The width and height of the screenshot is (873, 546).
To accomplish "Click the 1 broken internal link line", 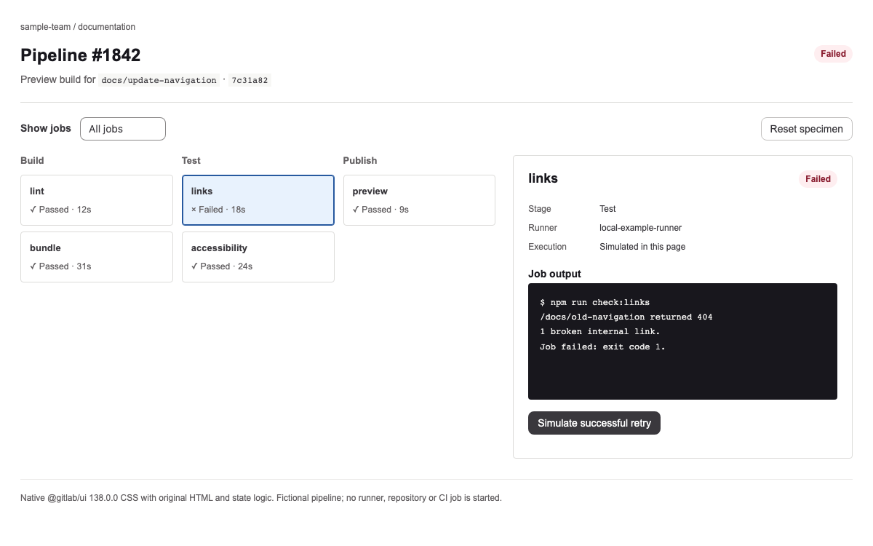I will pos(600,331).
